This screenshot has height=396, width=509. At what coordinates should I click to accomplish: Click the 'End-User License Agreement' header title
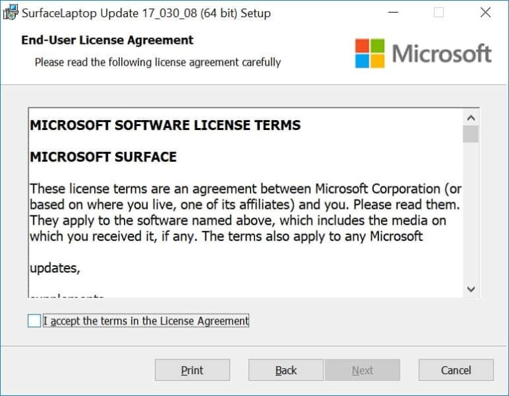pyautogui.click(x=107, y=40)
